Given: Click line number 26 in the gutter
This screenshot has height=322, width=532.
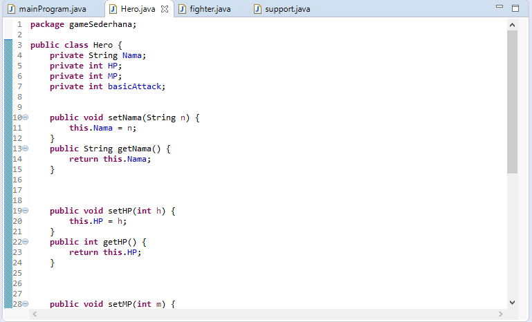Looking at the screenshot, I should [x=17, y=284].
